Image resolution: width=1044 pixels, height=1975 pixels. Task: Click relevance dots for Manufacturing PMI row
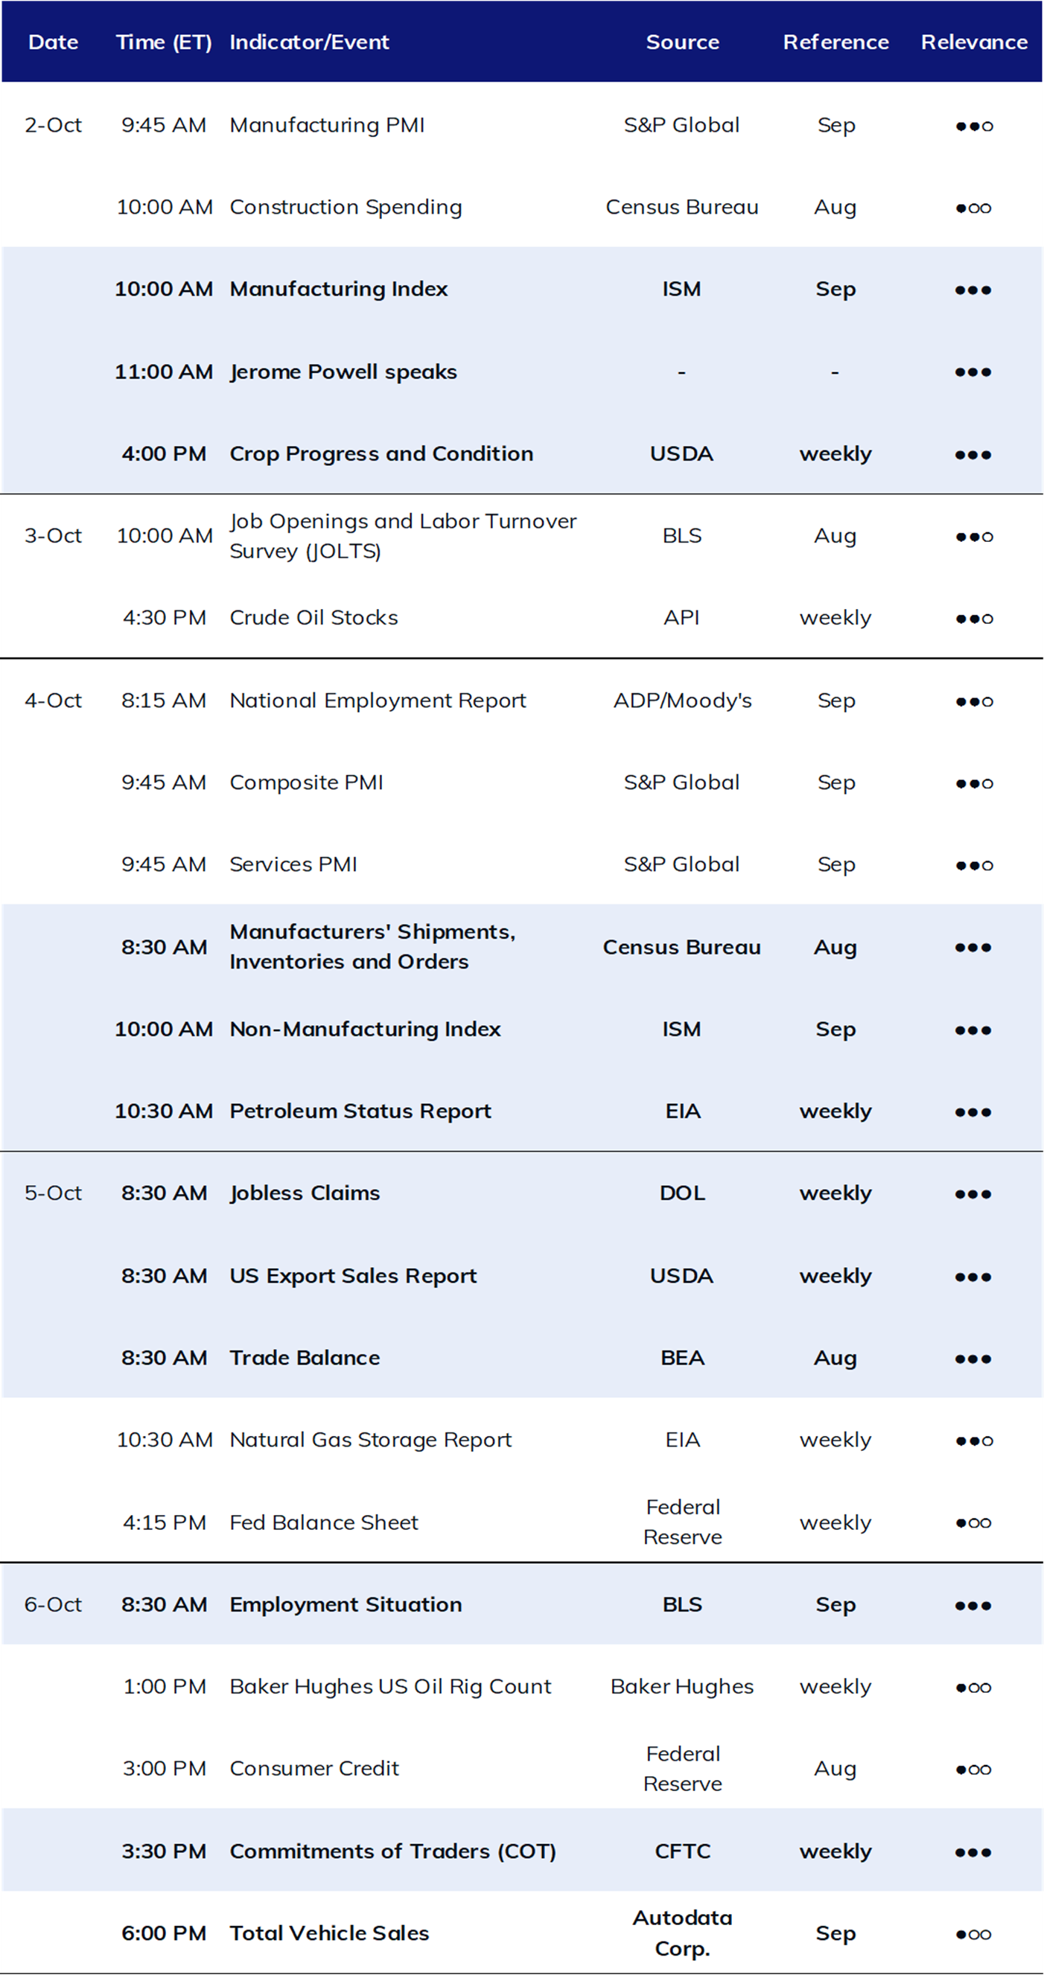tap(973, 126)
